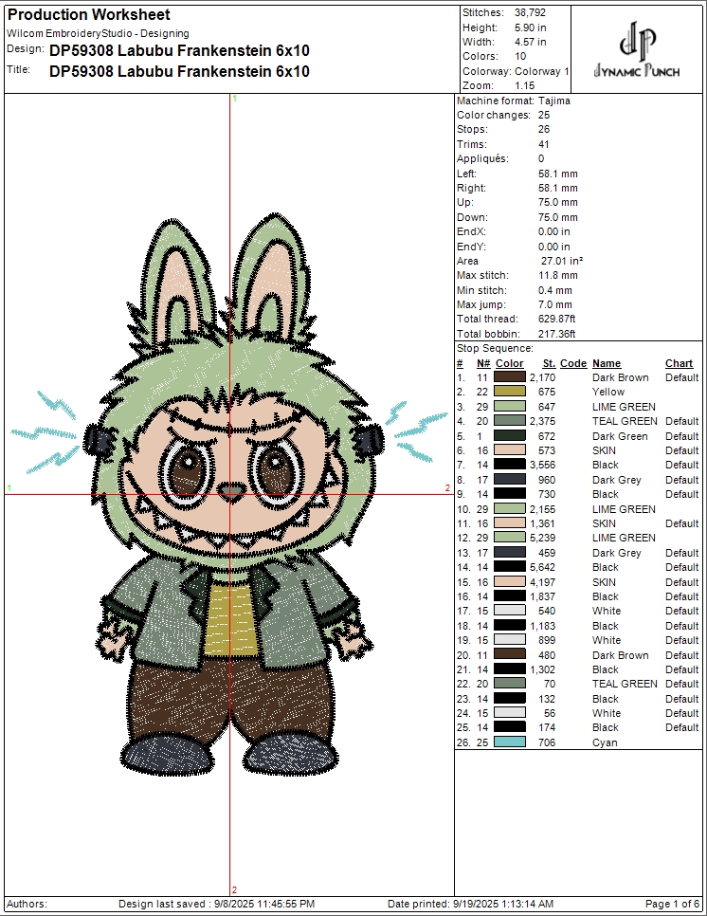Click the Lime Green swatch in row 3
Viewport: 707px width, 916px height.
pos(510,407)
